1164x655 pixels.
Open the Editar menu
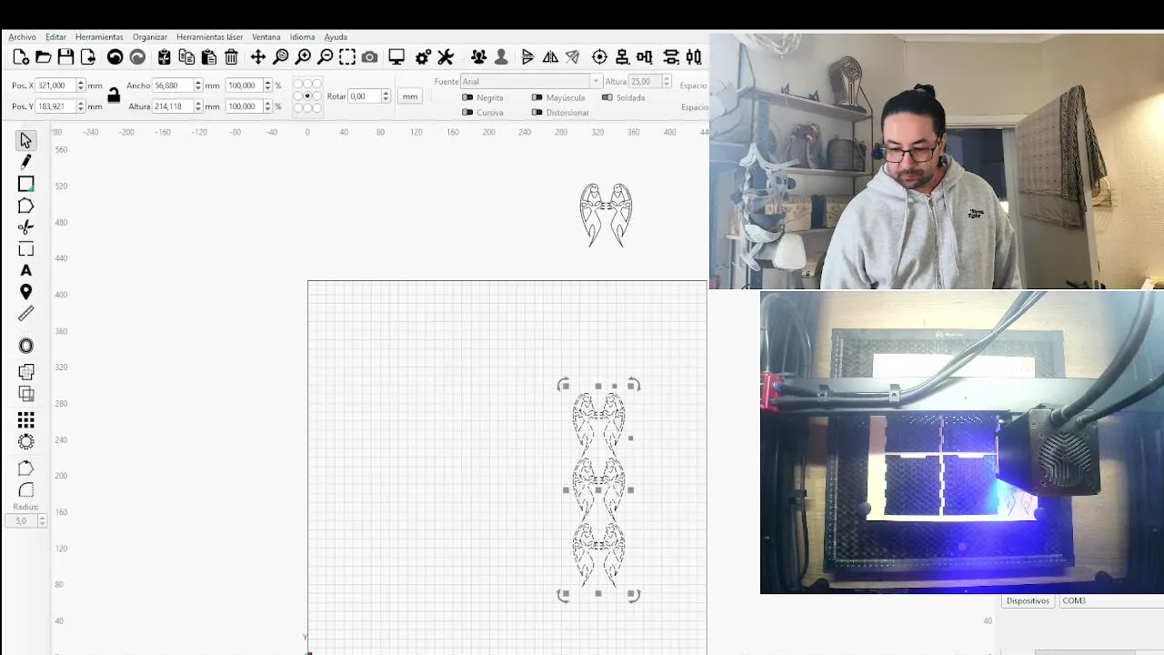click(x=55, y=37)
